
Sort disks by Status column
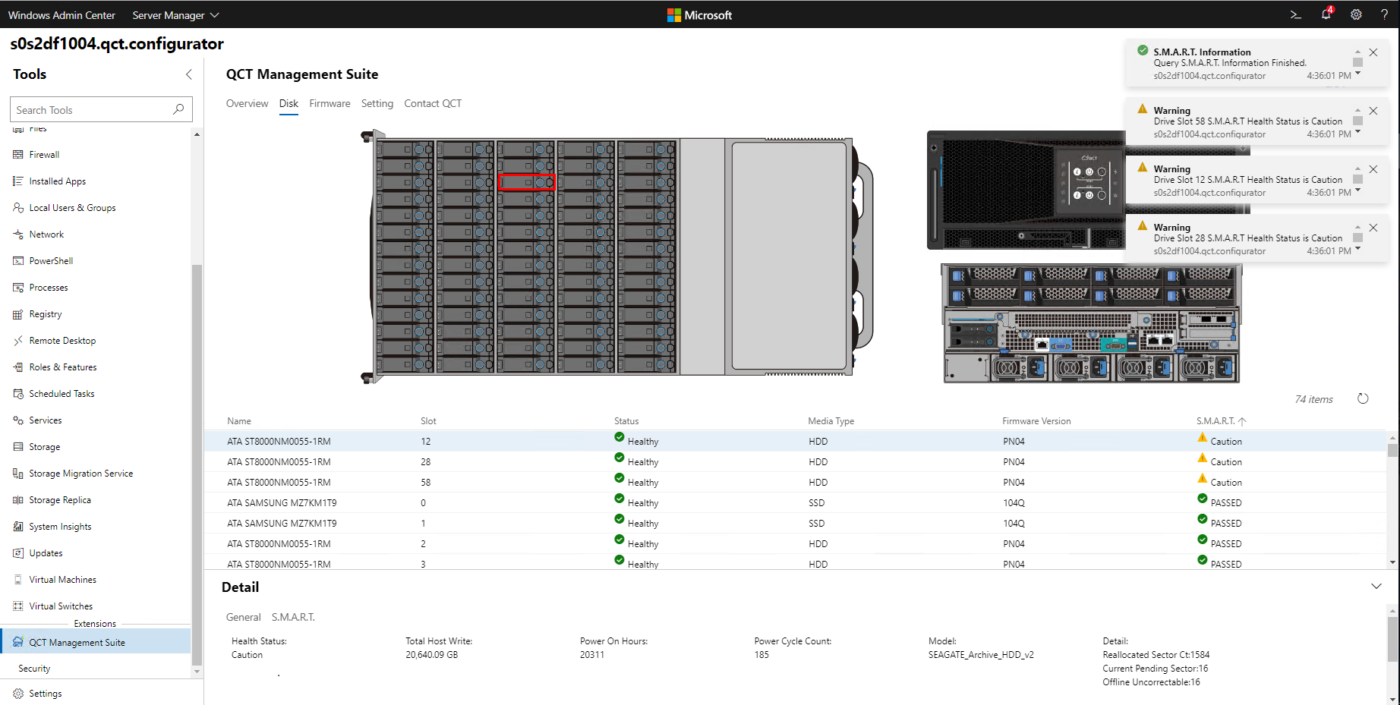(626, 421)
